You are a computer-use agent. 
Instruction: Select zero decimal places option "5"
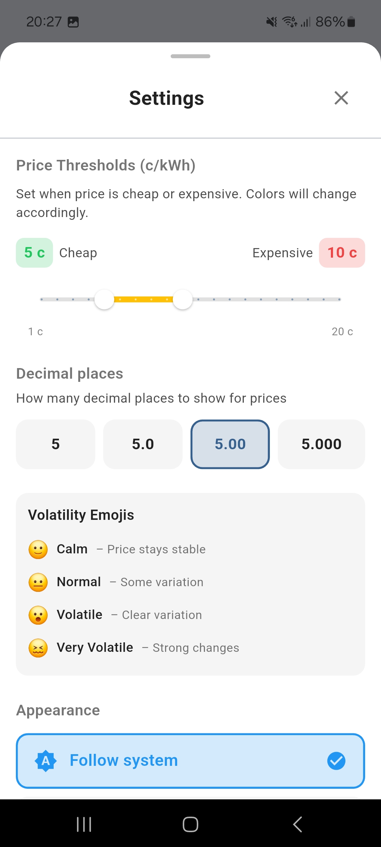tap(55, 444)
